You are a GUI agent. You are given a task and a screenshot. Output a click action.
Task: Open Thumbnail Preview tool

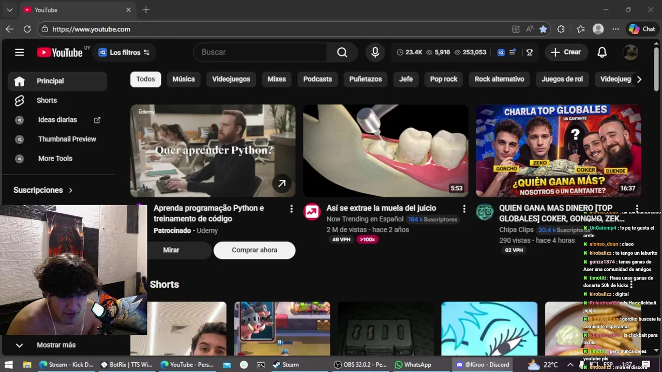[x=57, y=139]
